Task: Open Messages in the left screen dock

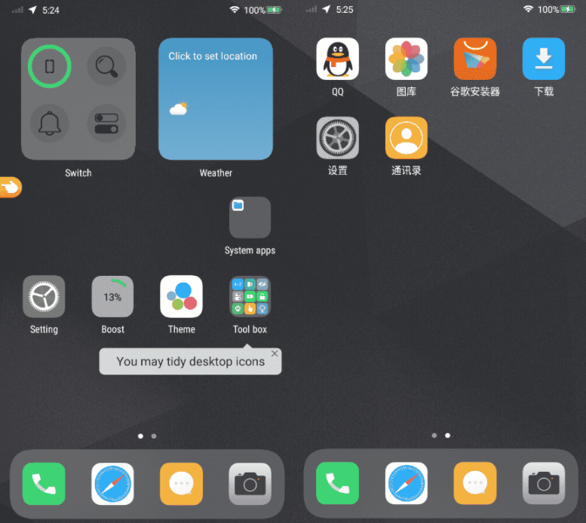Action: coord(181,484)
